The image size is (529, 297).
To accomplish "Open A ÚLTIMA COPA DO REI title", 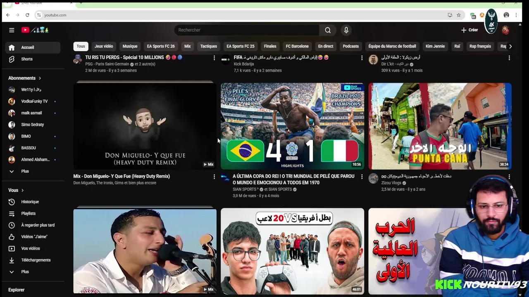I will pyautogui.click(x=293, y=179).
